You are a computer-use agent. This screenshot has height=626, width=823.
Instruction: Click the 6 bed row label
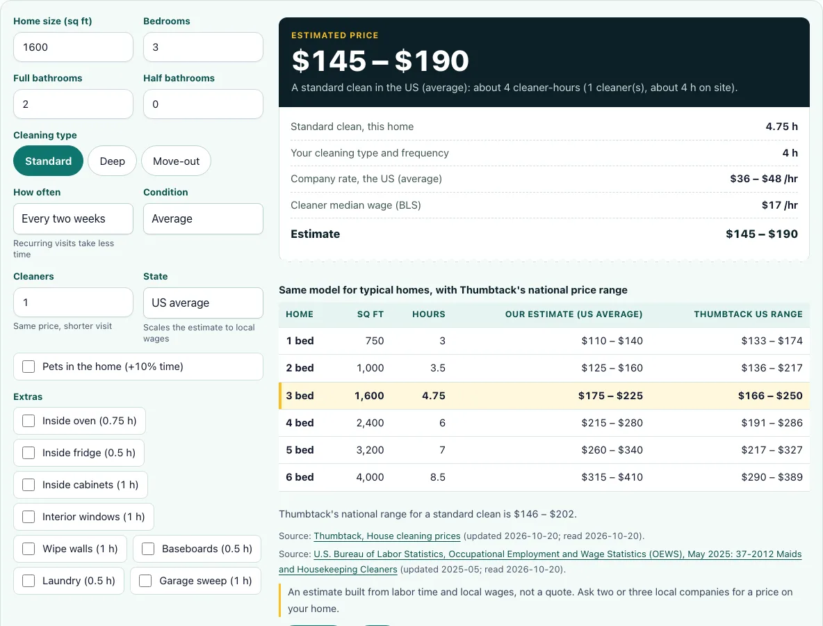coord(300,477)
